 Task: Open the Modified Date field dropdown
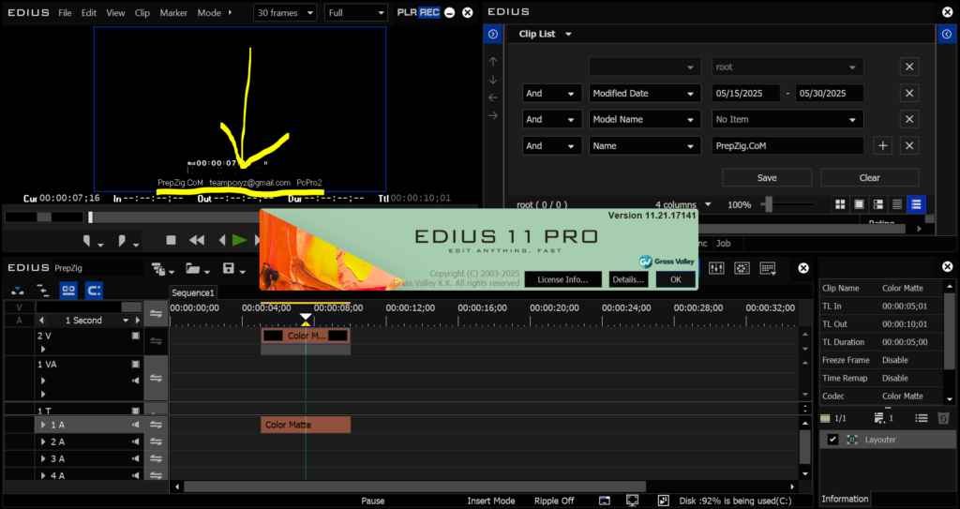645,93
